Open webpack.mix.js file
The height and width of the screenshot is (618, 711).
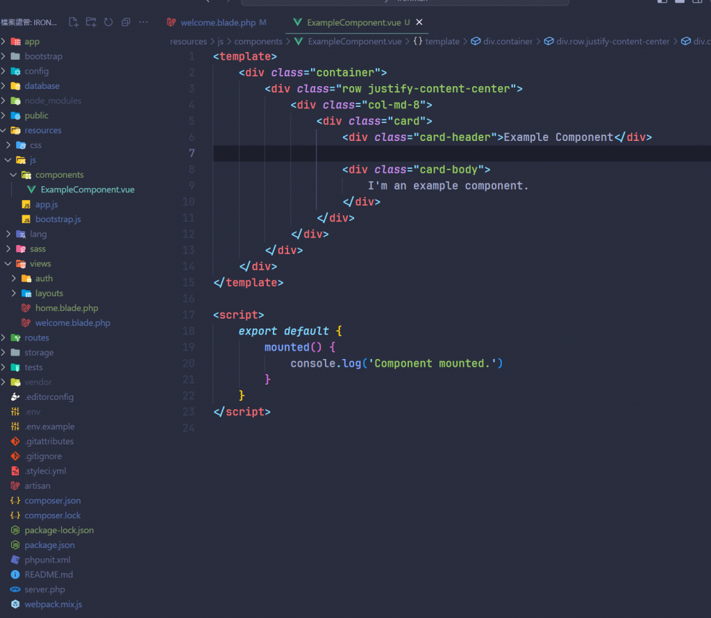click(53, 604)
